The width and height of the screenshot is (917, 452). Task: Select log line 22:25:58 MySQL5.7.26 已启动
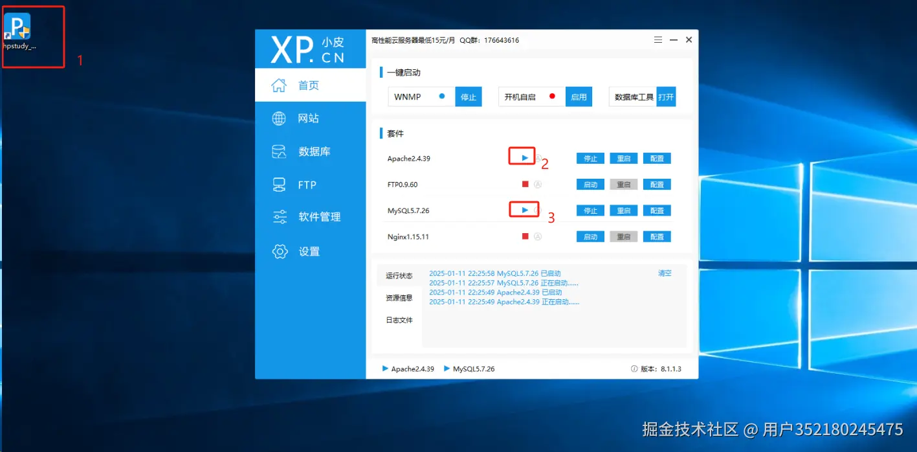pos(495,273)
